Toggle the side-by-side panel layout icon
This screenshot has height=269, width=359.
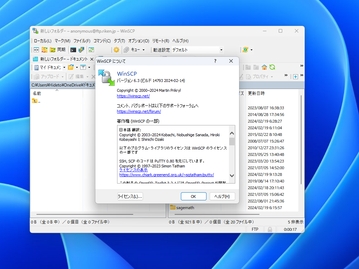click(x=36, y=50)
